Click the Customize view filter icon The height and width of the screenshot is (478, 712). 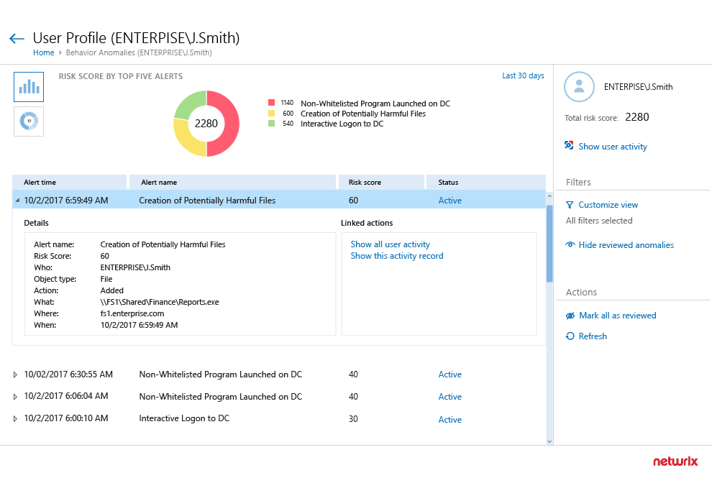pos(570,205)
